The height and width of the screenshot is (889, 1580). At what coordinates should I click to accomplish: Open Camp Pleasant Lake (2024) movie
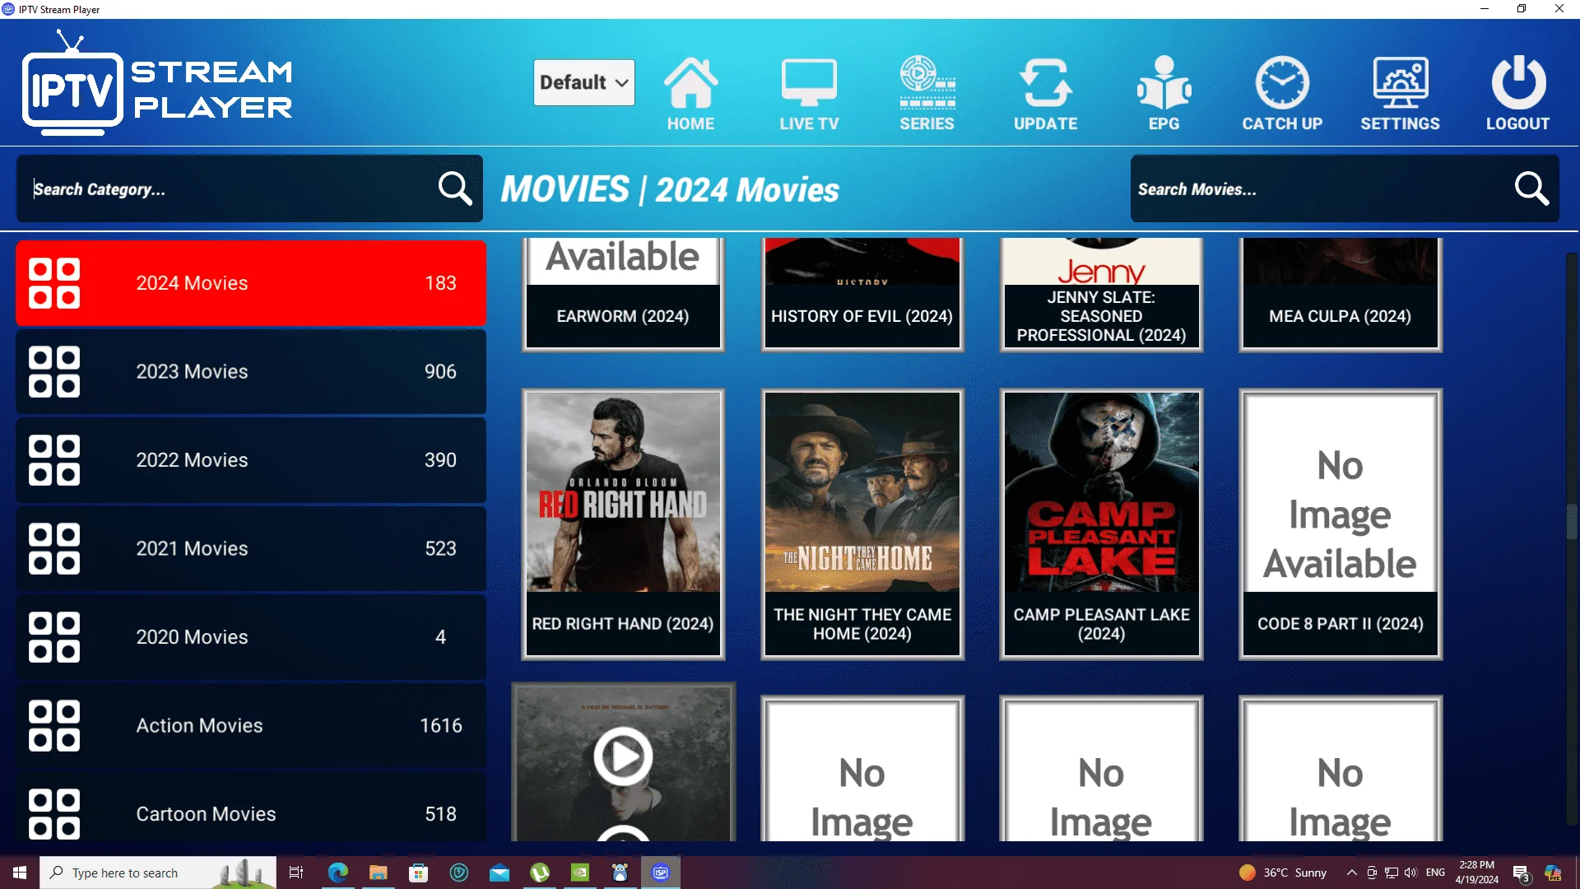pos(1101,524)
